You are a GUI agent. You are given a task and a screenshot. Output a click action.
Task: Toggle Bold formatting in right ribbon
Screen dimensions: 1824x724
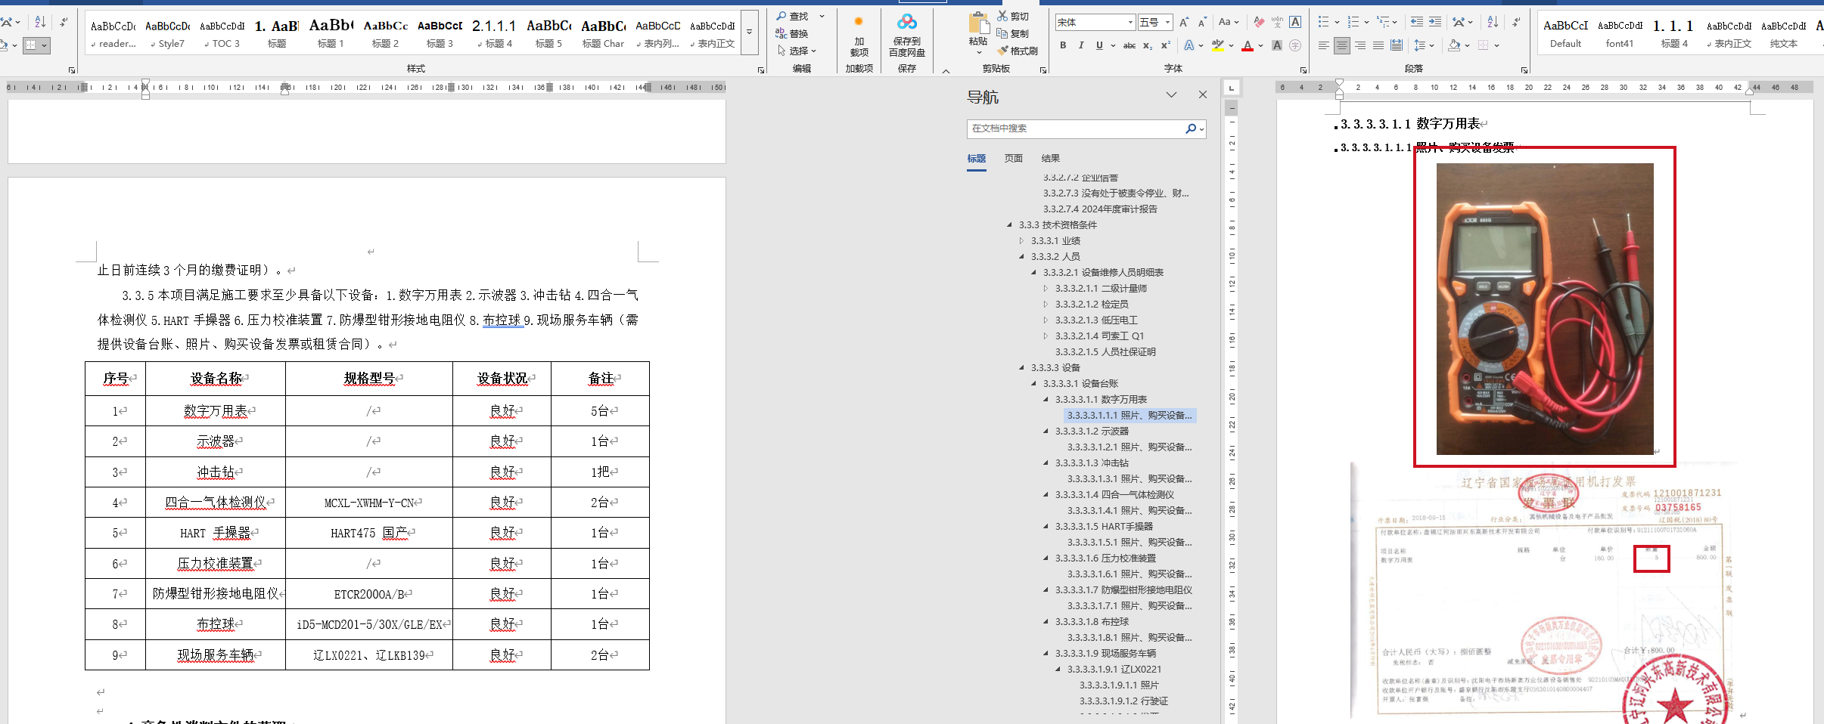tap(1063, 46)
